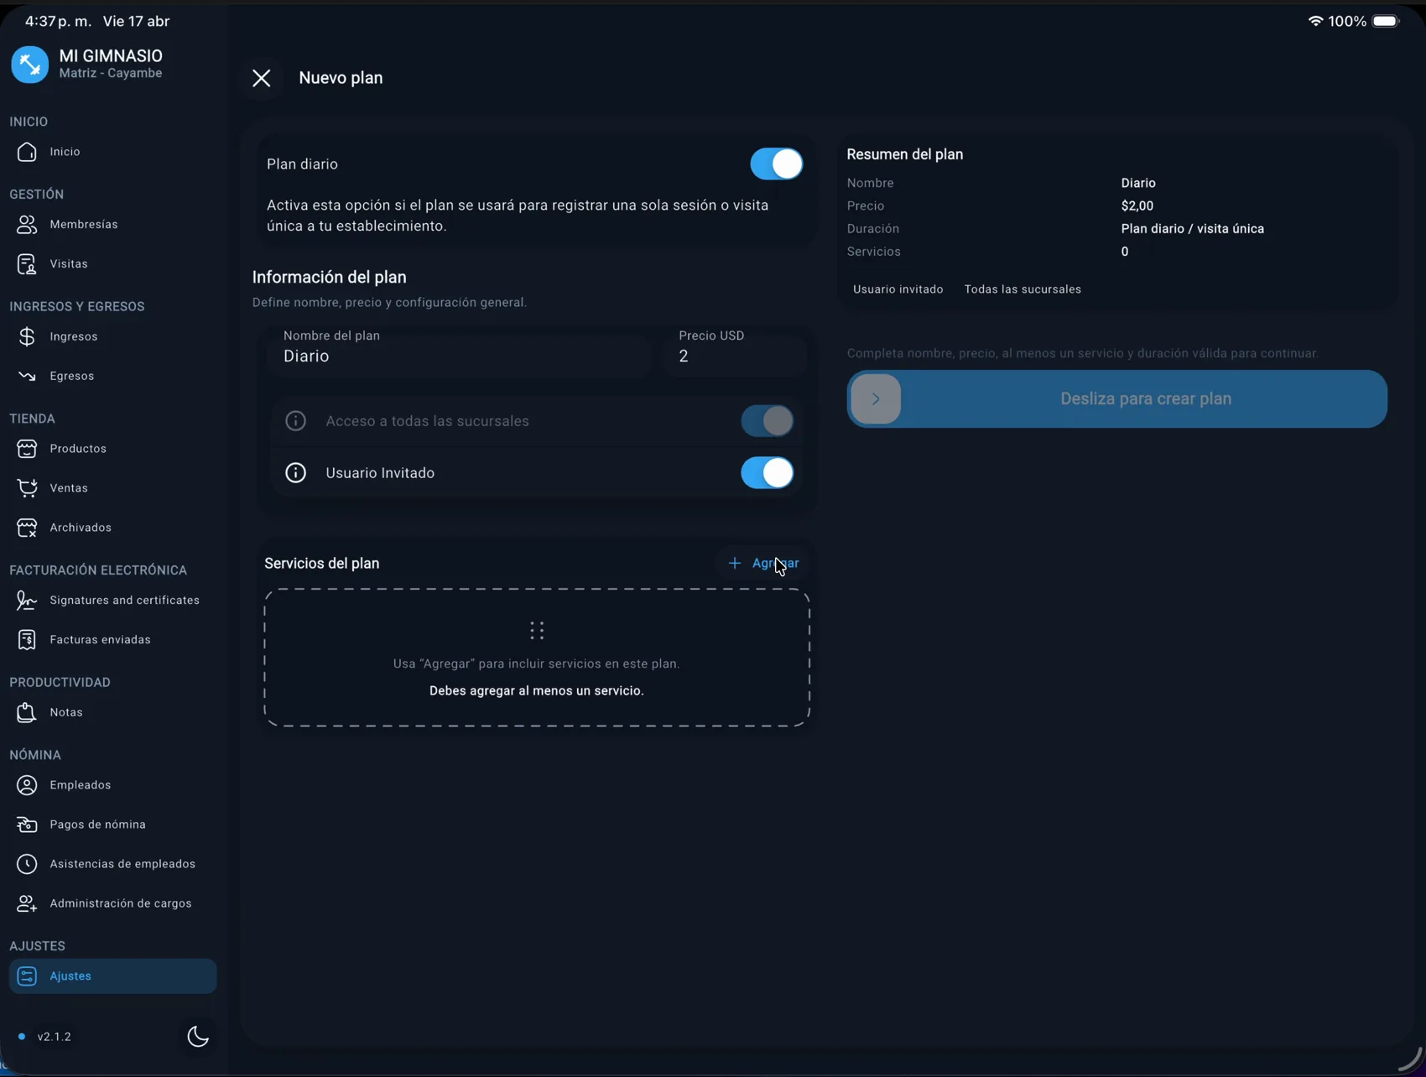Viewport: 1426px width, 1077px height.
Task: Open Productos store icon in sidebar
Action: click(27, 449)
